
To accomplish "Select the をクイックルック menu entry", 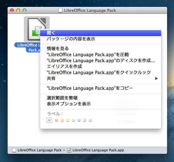I will 101,73.
